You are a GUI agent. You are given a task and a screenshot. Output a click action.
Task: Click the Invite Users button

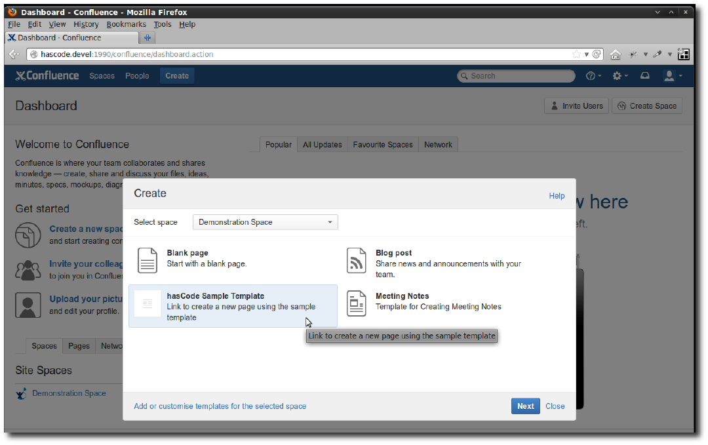pos(576,106)
